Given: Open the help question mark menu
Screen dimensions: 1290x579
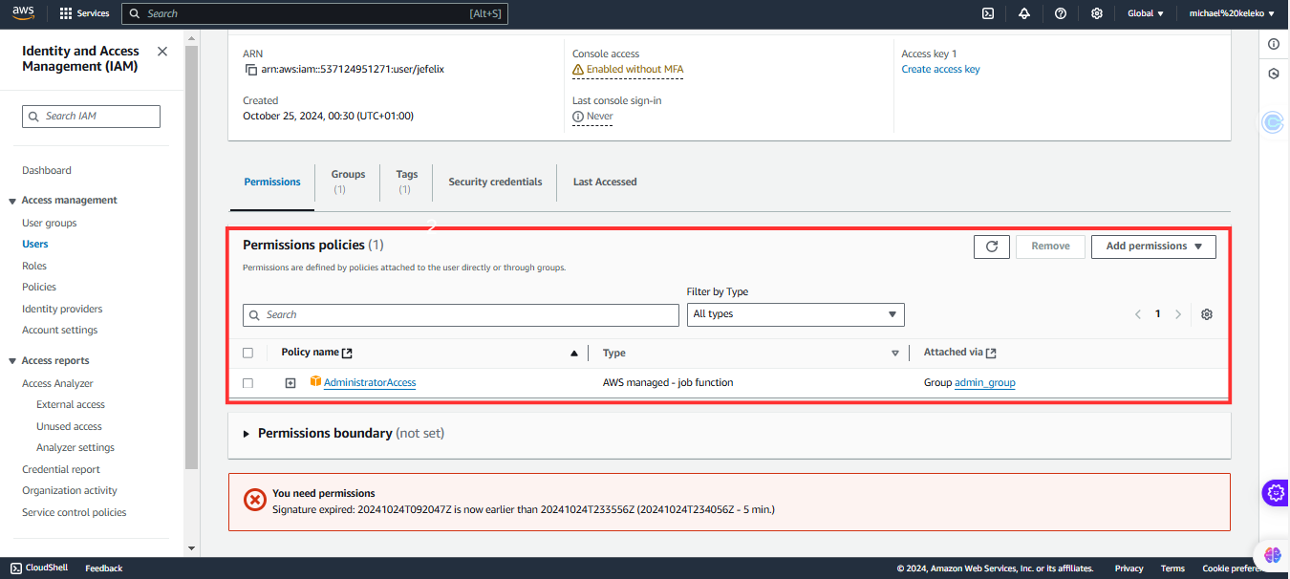Looking at the screenshot, I should [1061, 13].
